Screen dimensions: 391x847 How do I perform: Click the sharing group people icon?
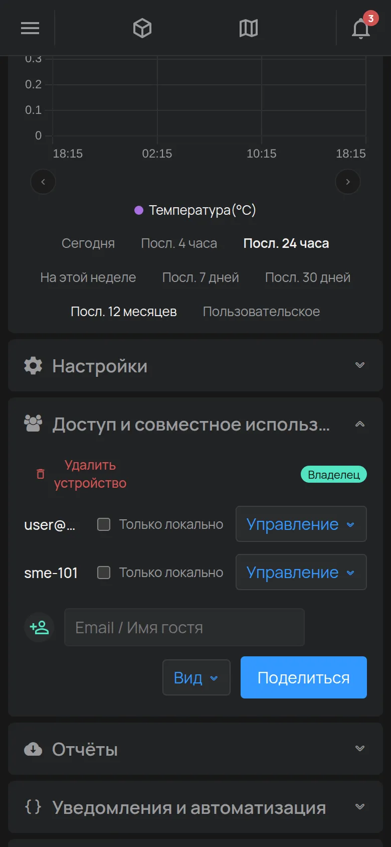[x=33, y=423]
